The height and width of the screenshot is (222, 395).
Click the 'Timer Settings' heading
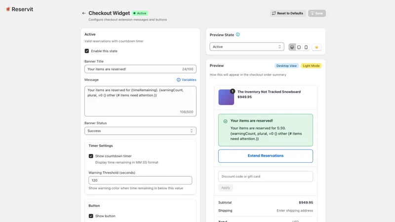[x=101, y=146]
